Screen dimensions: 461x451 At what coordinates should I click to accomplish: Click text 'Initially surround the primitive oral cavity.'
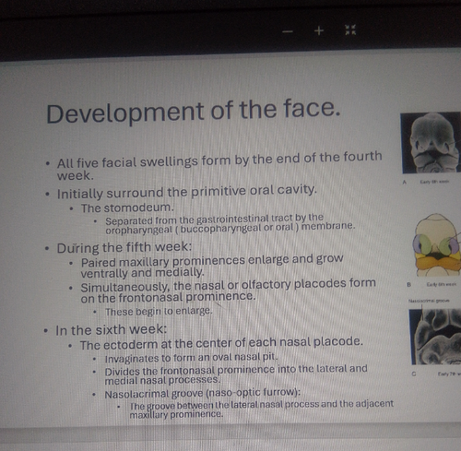pyautogui.click(x=186, y=192)
